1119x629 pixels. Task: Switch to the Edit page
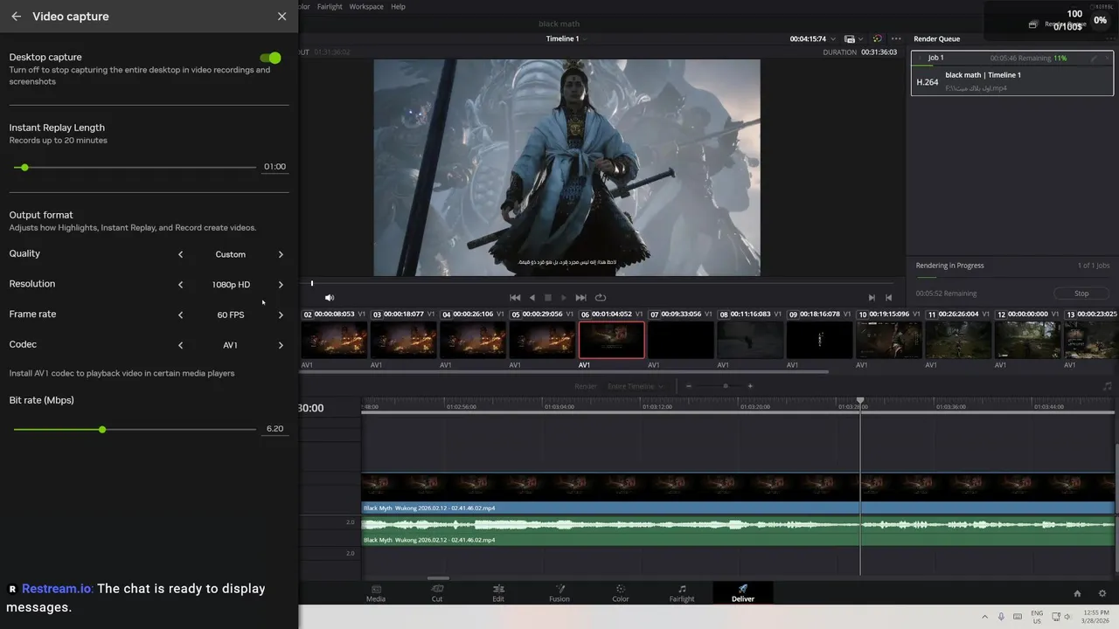click(x=498, y=593)
